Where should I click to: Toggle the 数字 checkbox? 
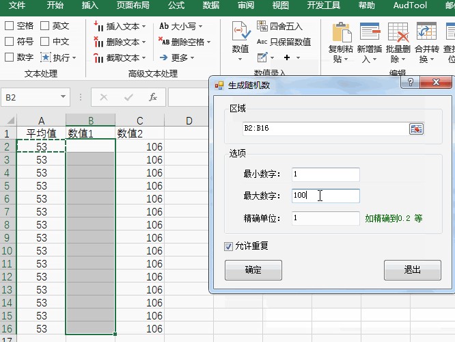pos(10,57)
